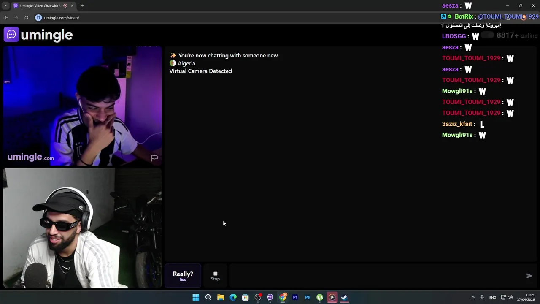Click the recording indicator on the Umingle tab
Image resolution: width=540 pixels, height=304 pixels.
(x=65, y=5)
